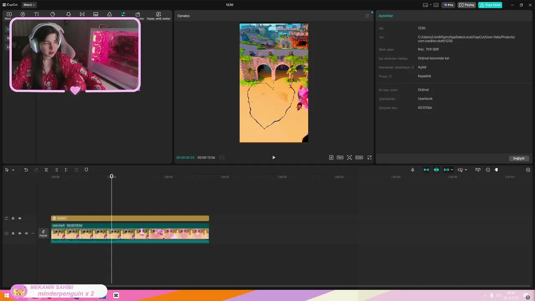Open the Effects star icon tab
The image size is (535, 301).
pyautogui.click(x=69, y=14)
